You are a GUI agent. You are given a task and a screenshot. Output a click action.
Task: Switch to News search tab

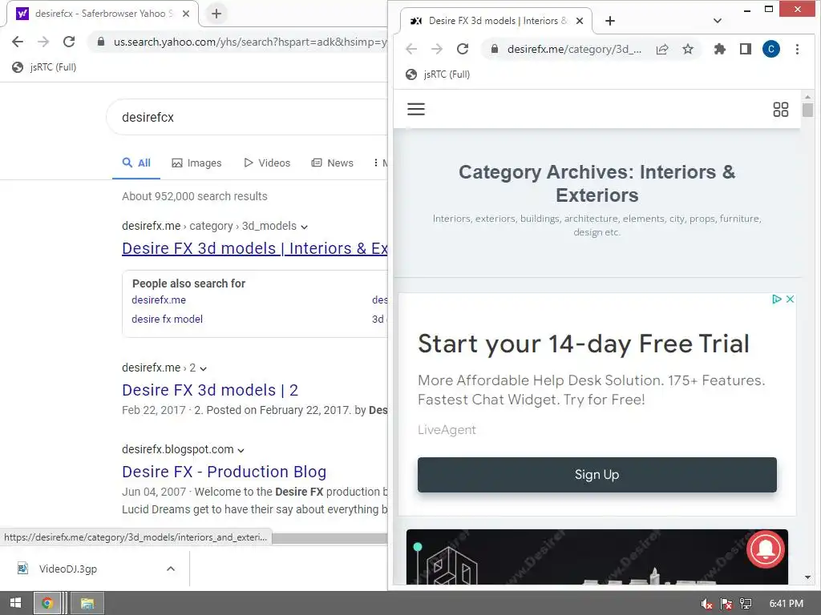pyautogui.click(x=333, y=163)
